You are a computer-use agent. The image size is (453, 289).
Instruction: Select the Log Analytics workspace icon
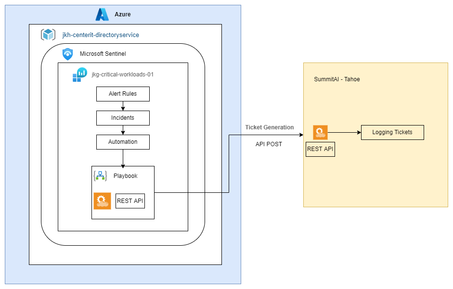coord(80,75)
